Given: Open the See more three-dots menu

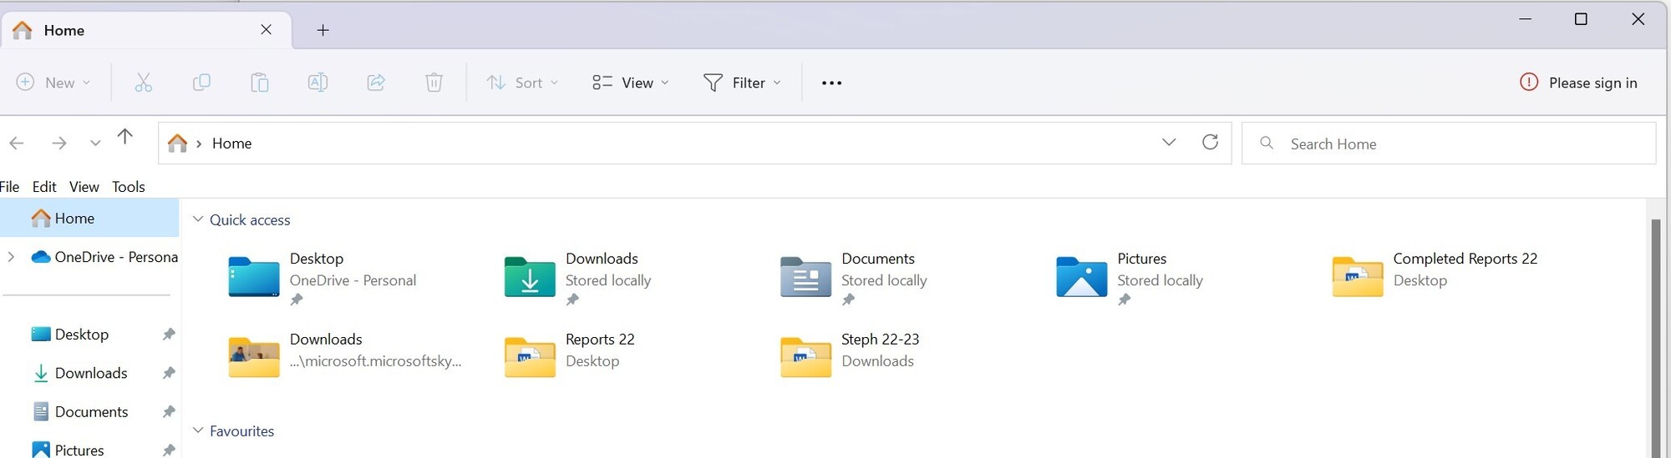Looking at the screenshot, I should coord(831,83).
